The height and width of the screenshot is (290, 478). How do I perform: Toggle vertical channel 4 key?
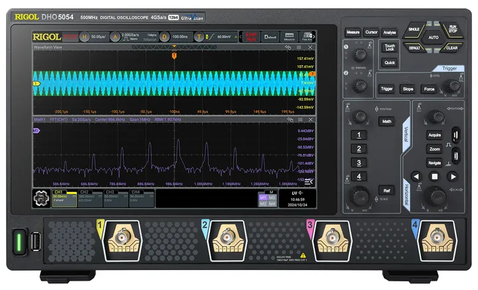click(x=358, y=177)
